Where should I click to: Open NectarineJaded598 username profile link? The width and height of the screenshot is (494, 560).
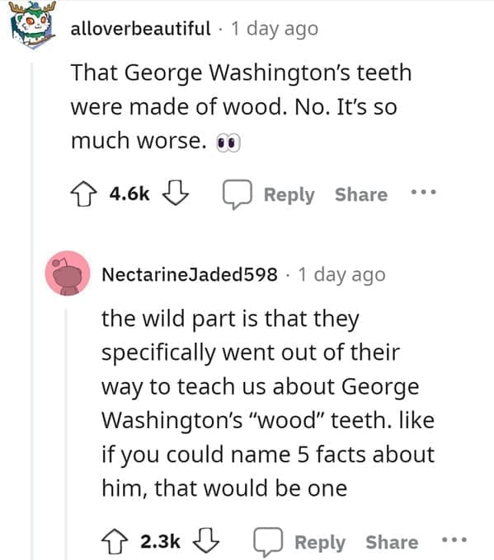[190, 274]
